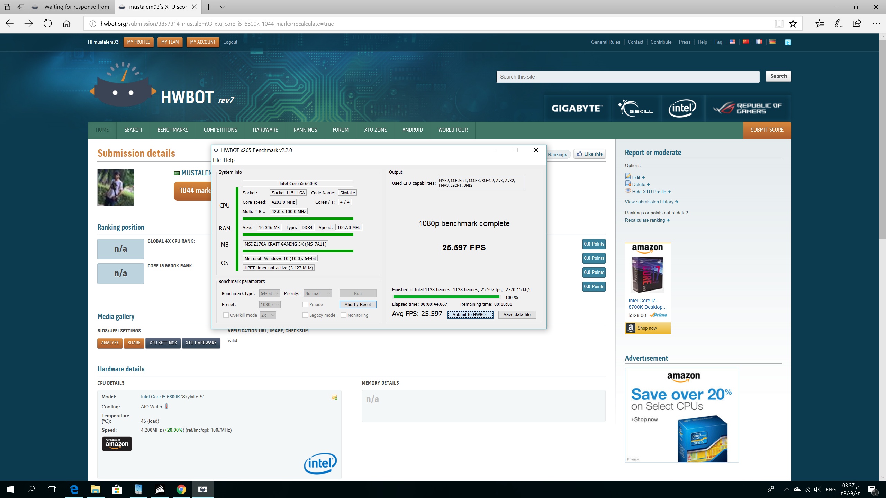This screenshot has width=886, height=498.
Task: Click the SUBMIT SCORE button
Action: (767, 130)
